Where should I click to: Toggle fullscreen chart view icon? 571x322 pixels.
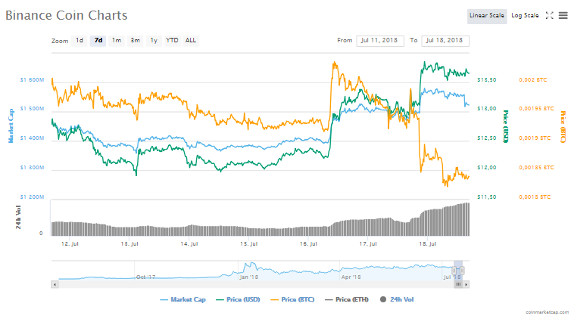coord(550,15)
